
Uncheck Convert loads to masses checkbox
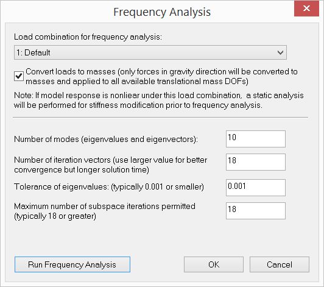[x=19, y=76]
